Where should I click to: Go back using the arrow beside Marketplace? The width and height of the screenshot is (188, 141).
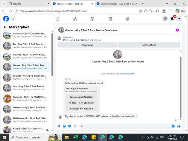coord(5,27)
